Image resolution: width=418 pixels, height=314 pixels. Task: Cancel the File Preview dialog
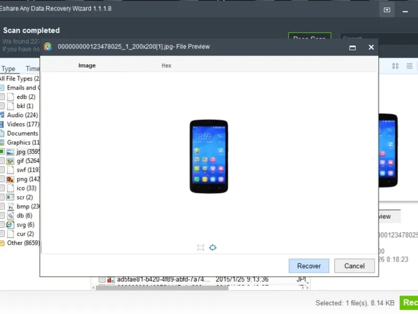(354, 266)
